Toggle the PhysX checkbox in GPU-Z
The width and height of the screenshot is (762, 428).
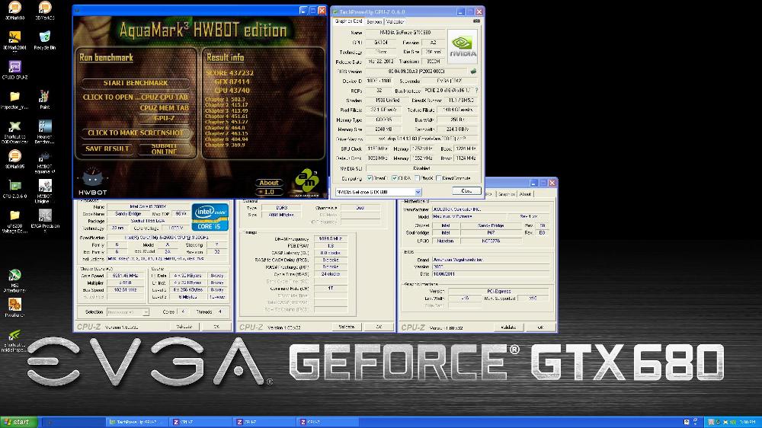tap(417, 178)
